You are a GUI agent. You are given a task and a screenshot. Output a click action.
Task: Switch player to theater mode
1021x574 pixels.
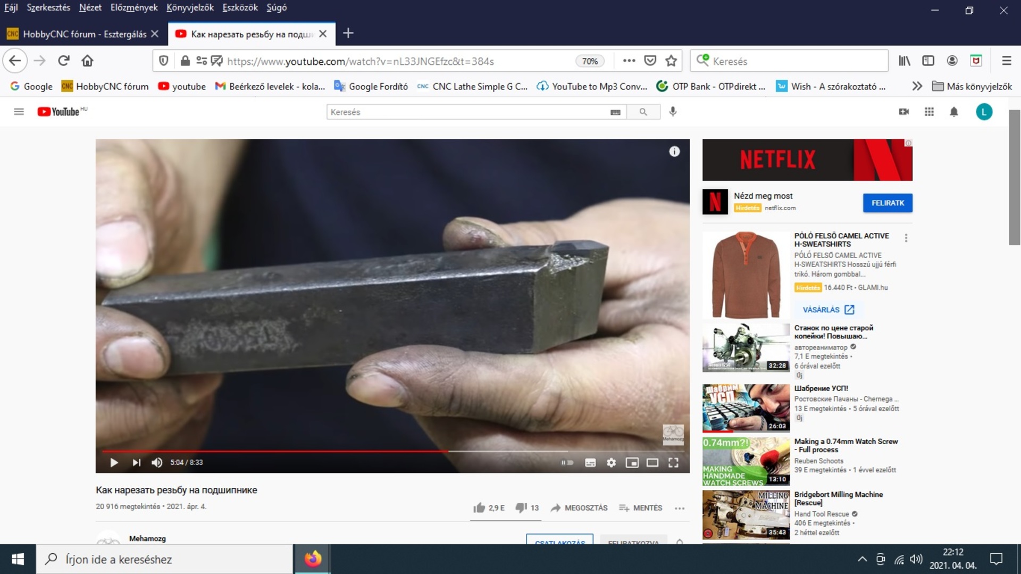pyautogui.click(x=652, y=462)
